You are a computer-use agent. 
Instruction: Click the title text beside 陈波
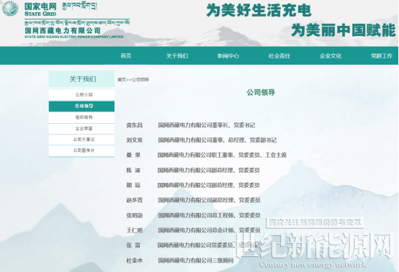(x=208, y=171)
